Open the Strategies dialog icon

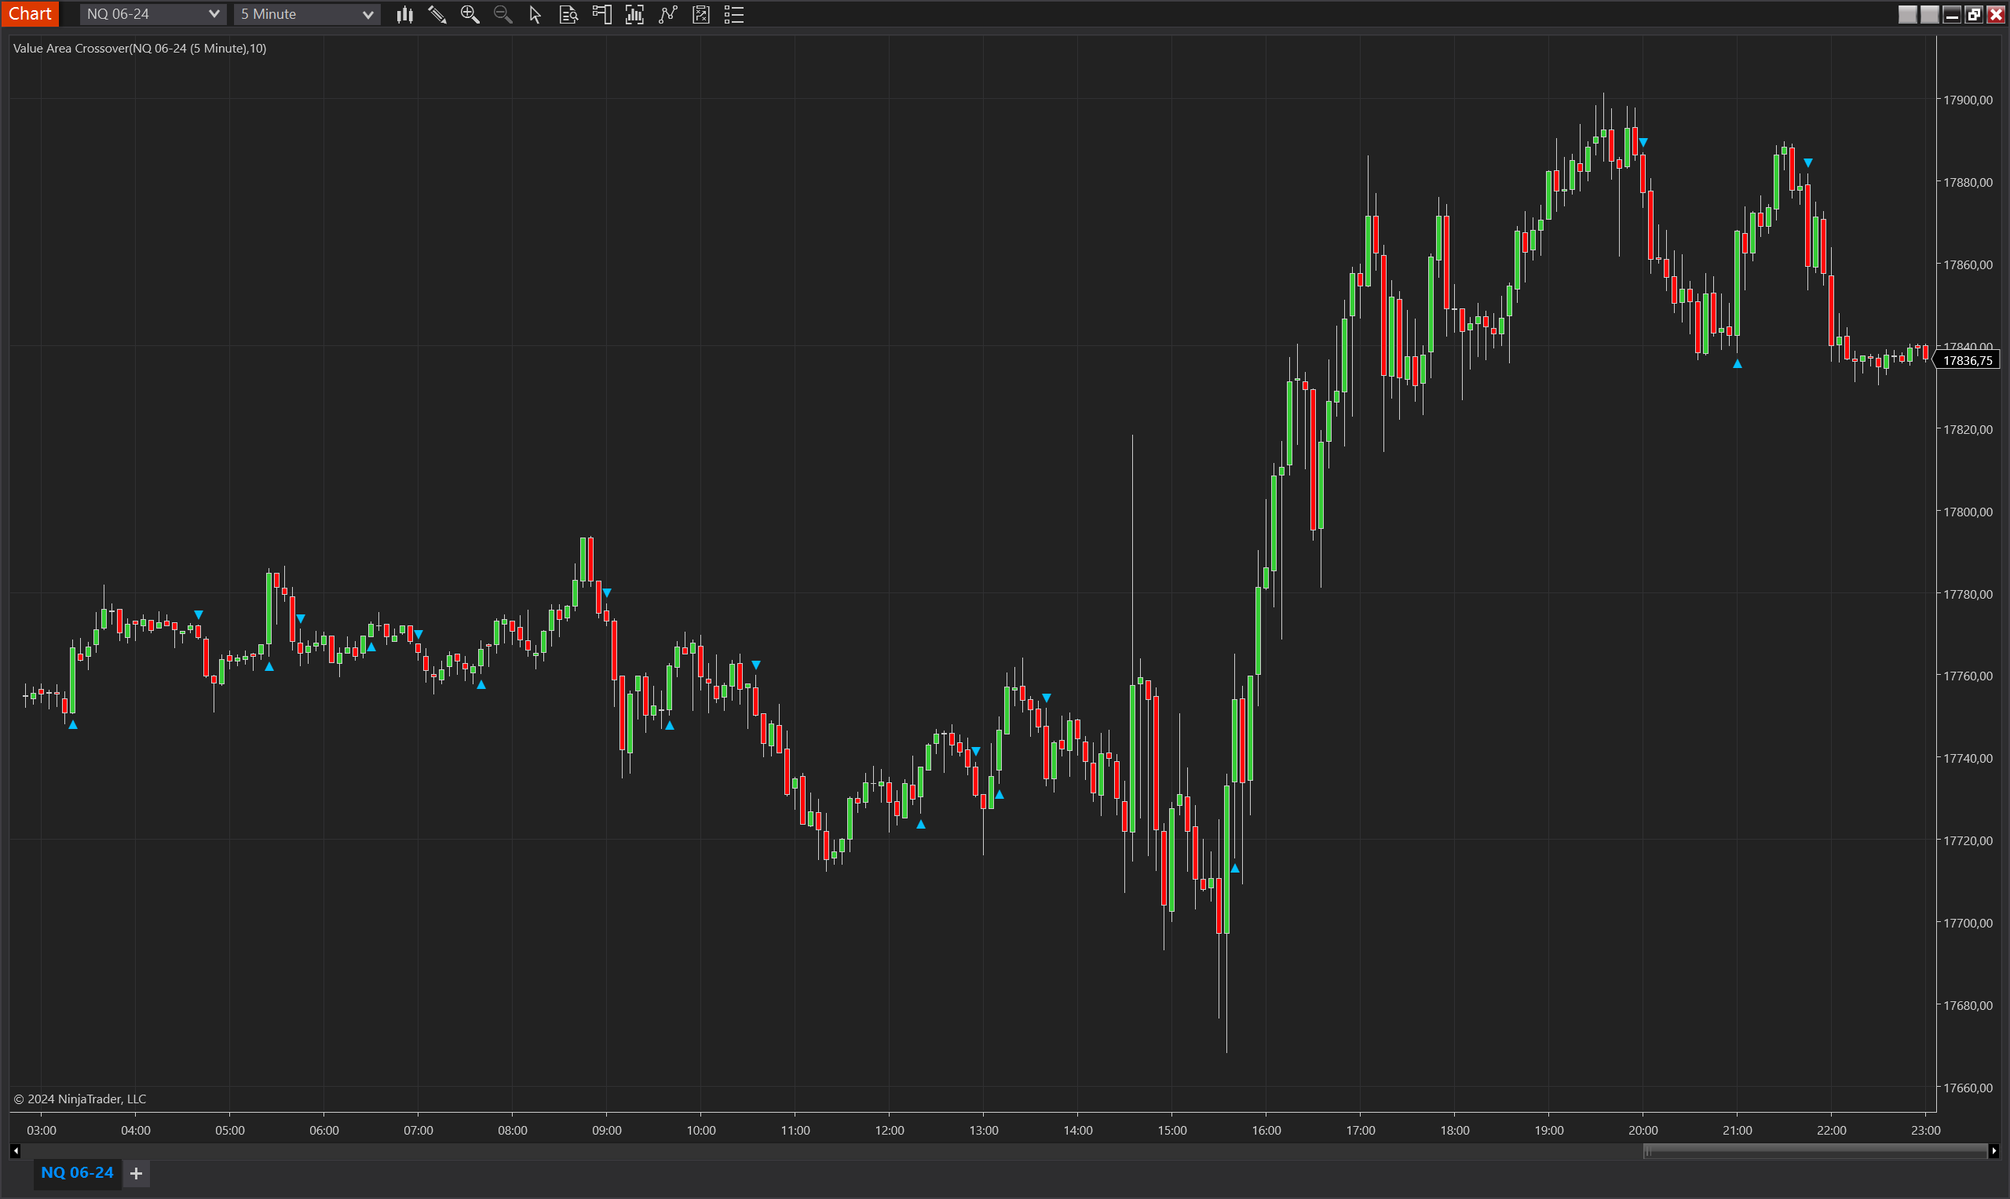(700, 15)
